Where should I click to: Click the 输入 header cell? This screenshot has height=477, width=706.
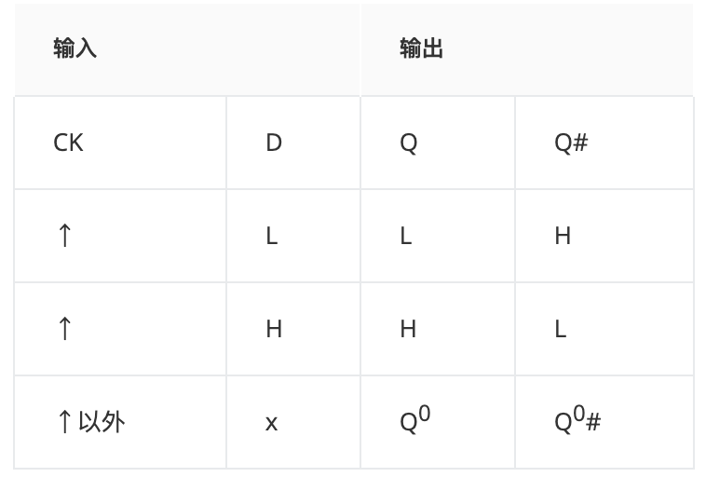coord(187,49)
